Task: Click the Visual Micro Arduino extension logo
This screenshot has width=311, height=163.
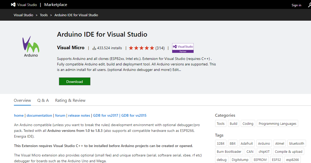Action: click(31, 46)
